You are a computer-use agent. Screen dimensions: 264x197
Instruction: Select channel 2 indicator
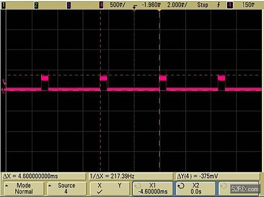(x=36, y=5)
